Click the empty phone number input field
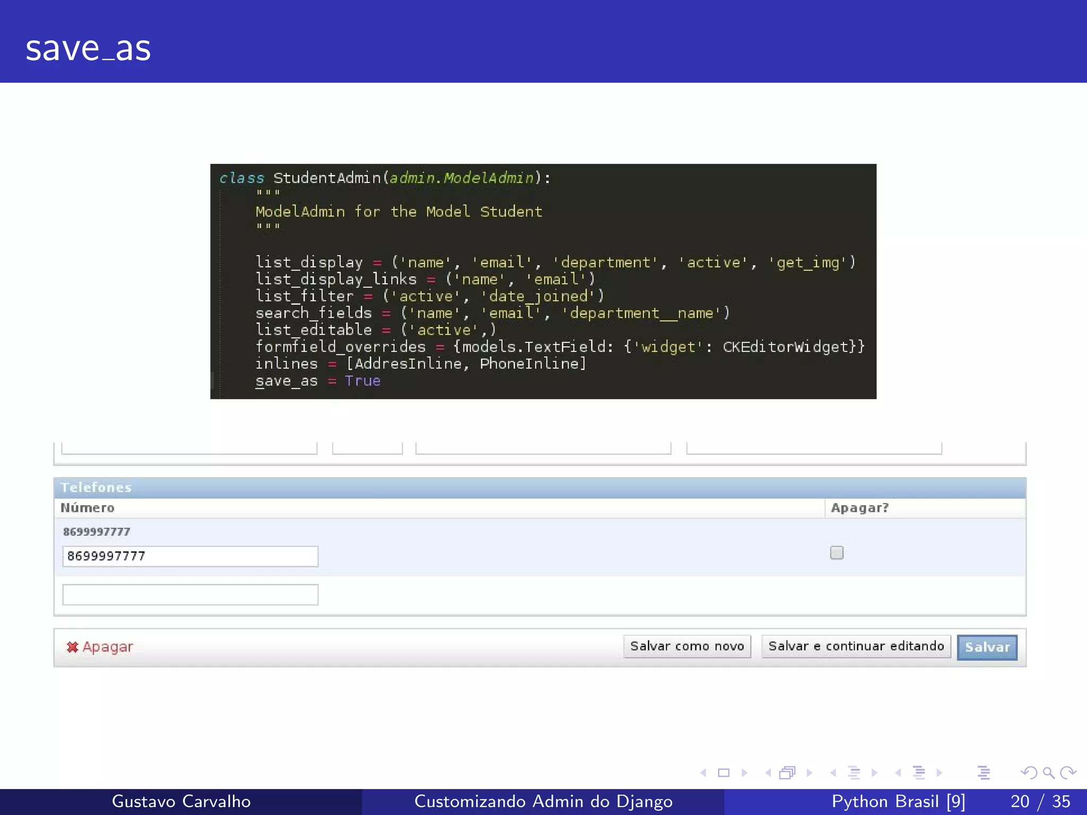 coord(190,594)
